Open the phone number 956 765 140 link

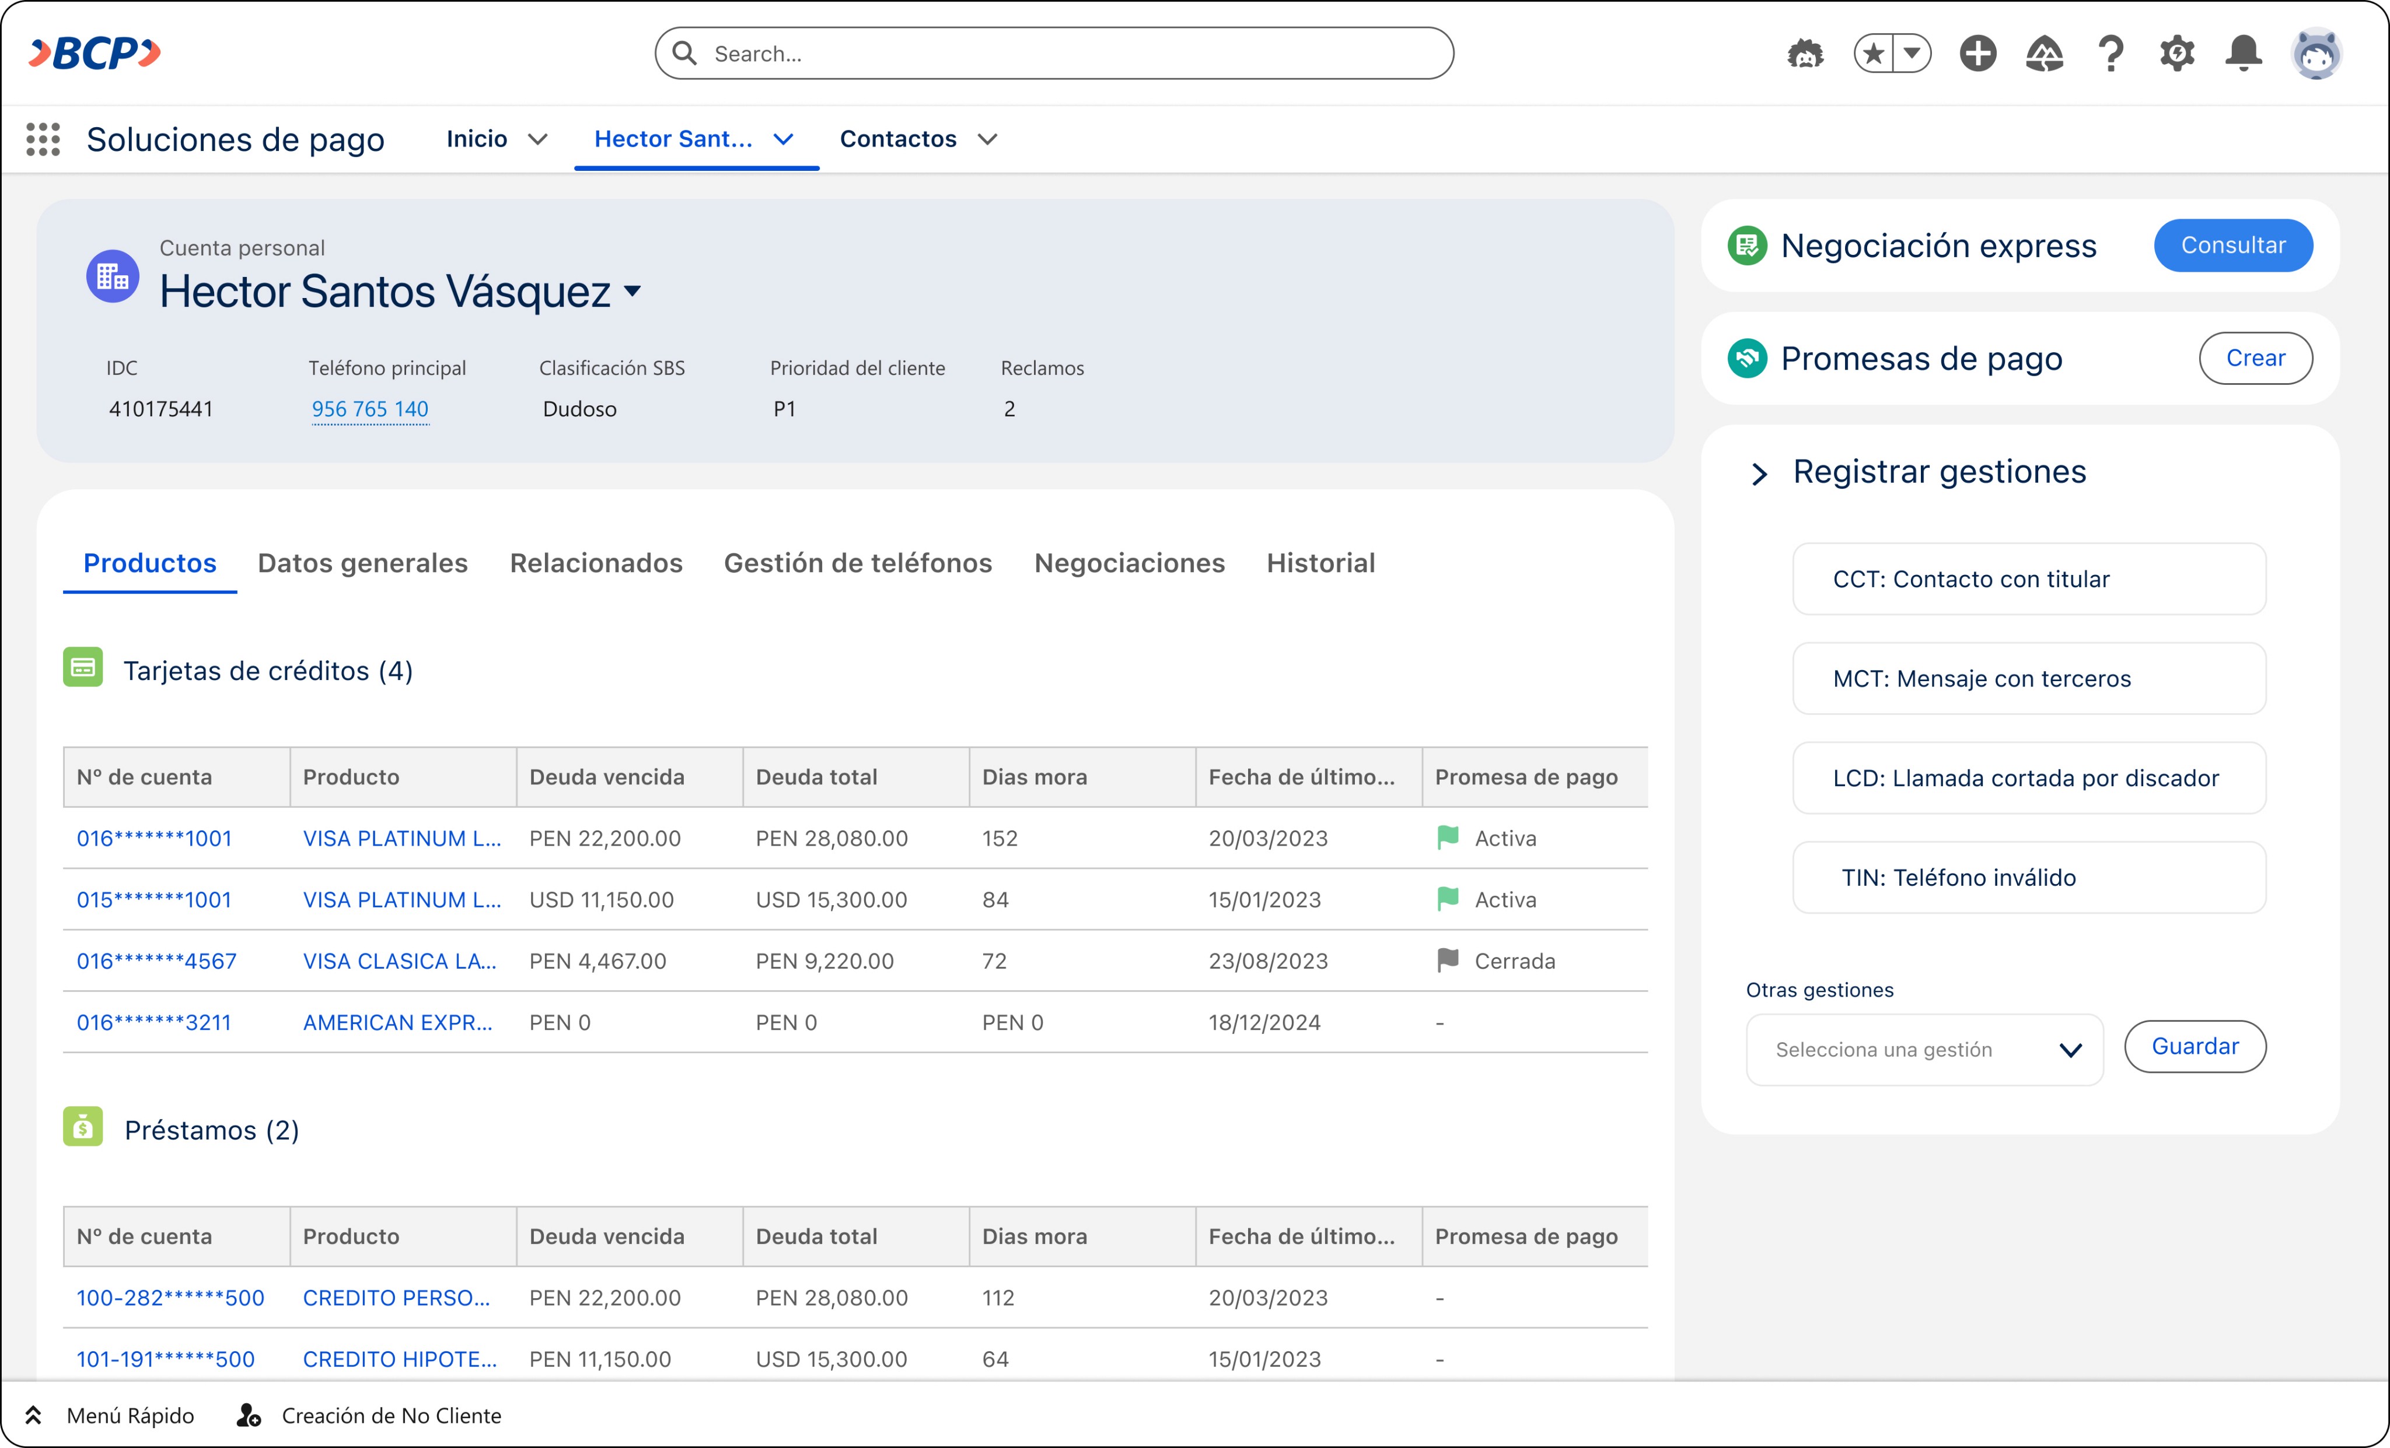369,409
